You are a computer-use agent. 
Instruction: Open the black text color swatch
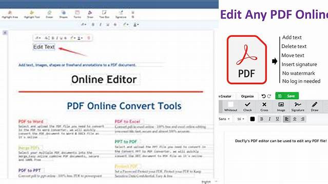click(253, 119)
